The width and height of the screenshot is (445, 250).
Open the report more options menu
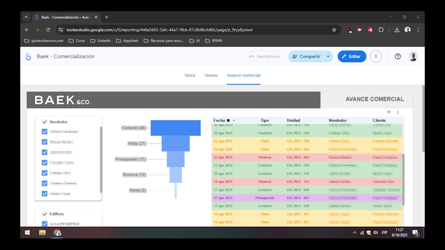click(375, 57)
